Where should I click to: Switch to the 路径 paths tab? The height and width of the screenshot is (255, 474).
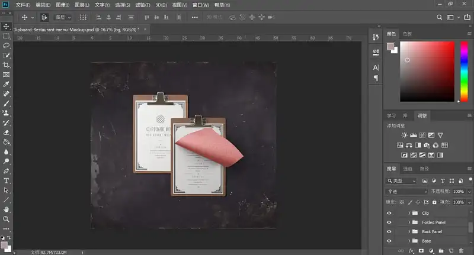pyautogui.click(x=424, y=169)
